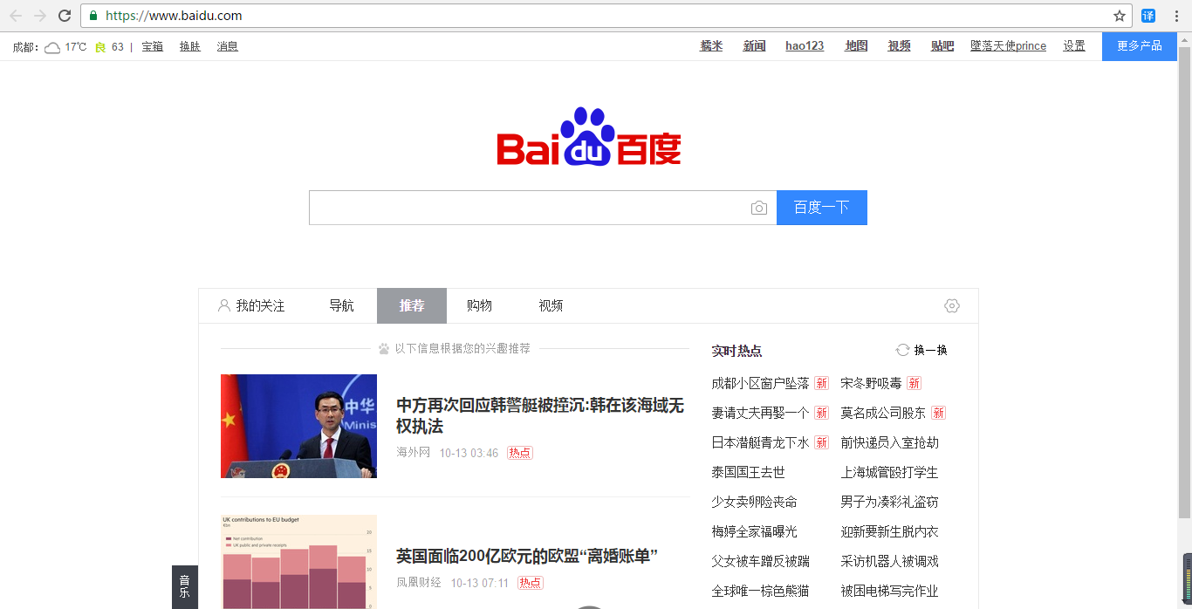Open hot topic 成都小区窗户坠落
The height and width of the screenshot is (609, 1192).
(760, 383)
